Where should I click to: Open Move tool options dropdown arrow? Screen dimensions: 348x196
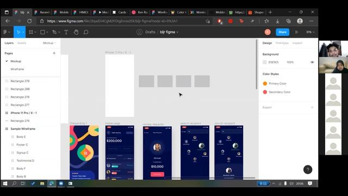point(23,32)
